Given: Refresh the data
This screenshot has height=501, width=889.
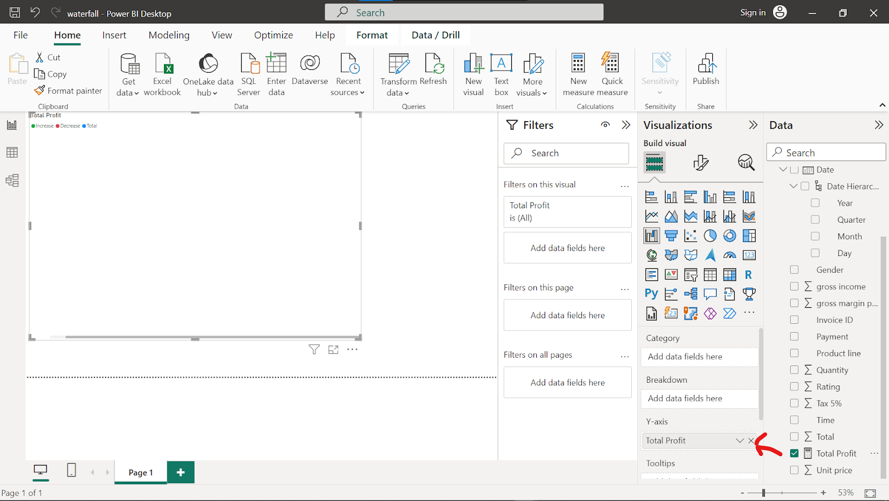Looking at the screenshot, I should click(x=433, y=69).
